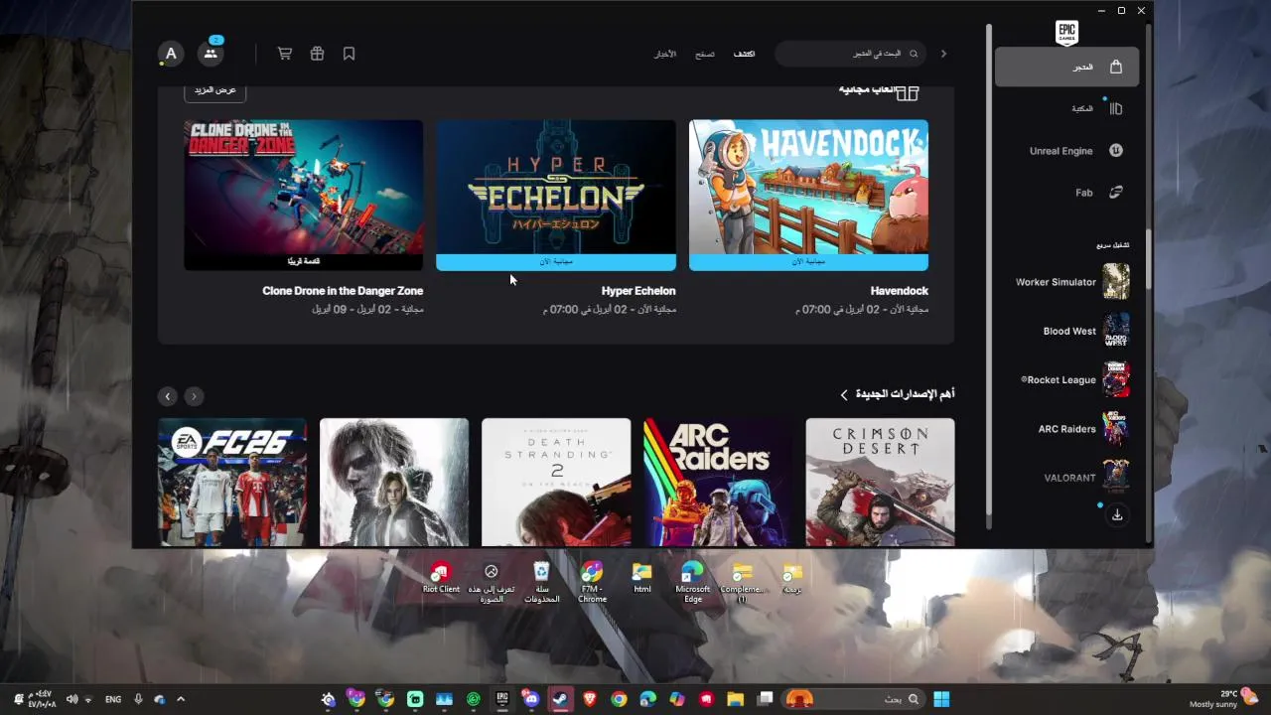
Task: Launch Blood West from quick launch
Action: coord(1085,331)
